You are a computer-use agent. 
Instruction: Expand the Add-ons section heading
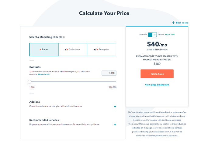[35, 102]
